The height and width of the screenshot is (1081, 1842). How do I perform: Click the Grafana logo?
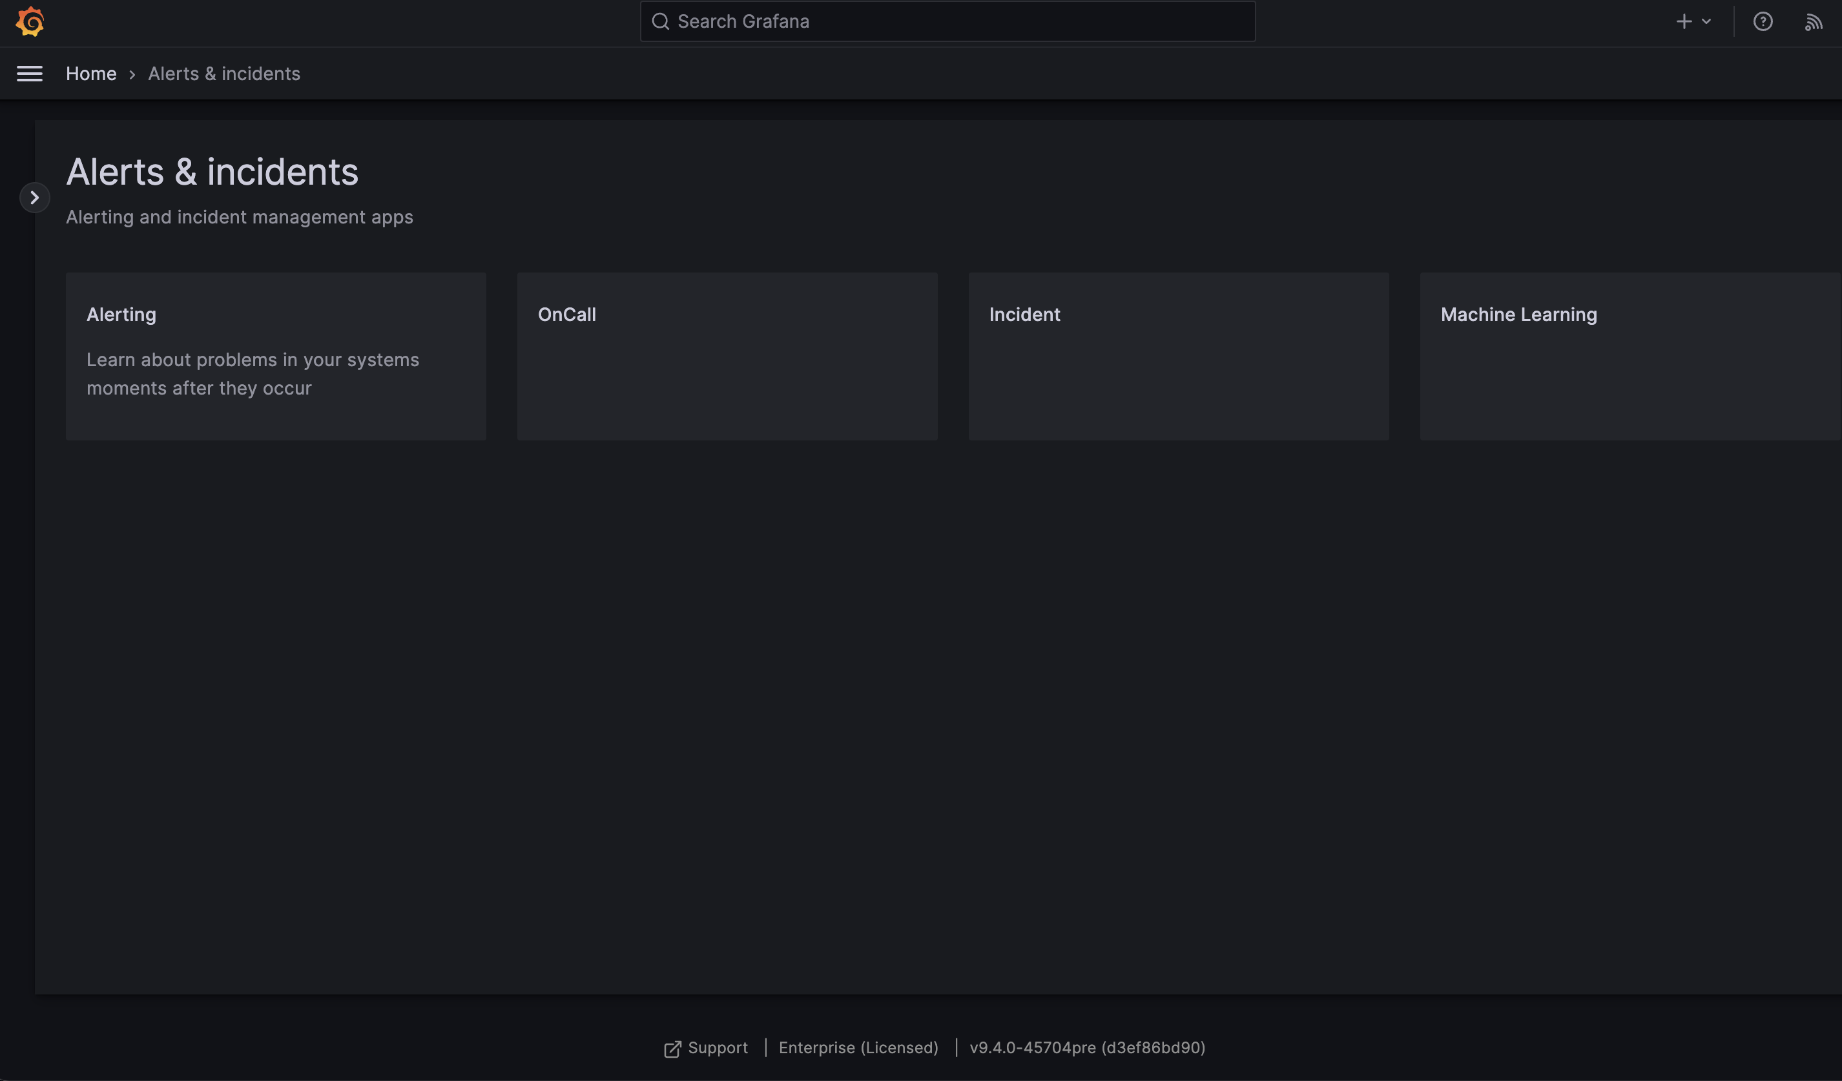pos(29,21)
